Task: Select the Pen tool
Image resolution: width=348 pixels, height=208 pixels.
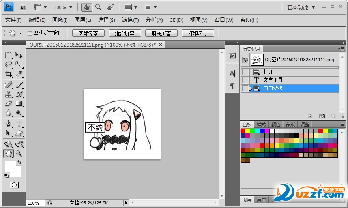Action: [9, 124]
